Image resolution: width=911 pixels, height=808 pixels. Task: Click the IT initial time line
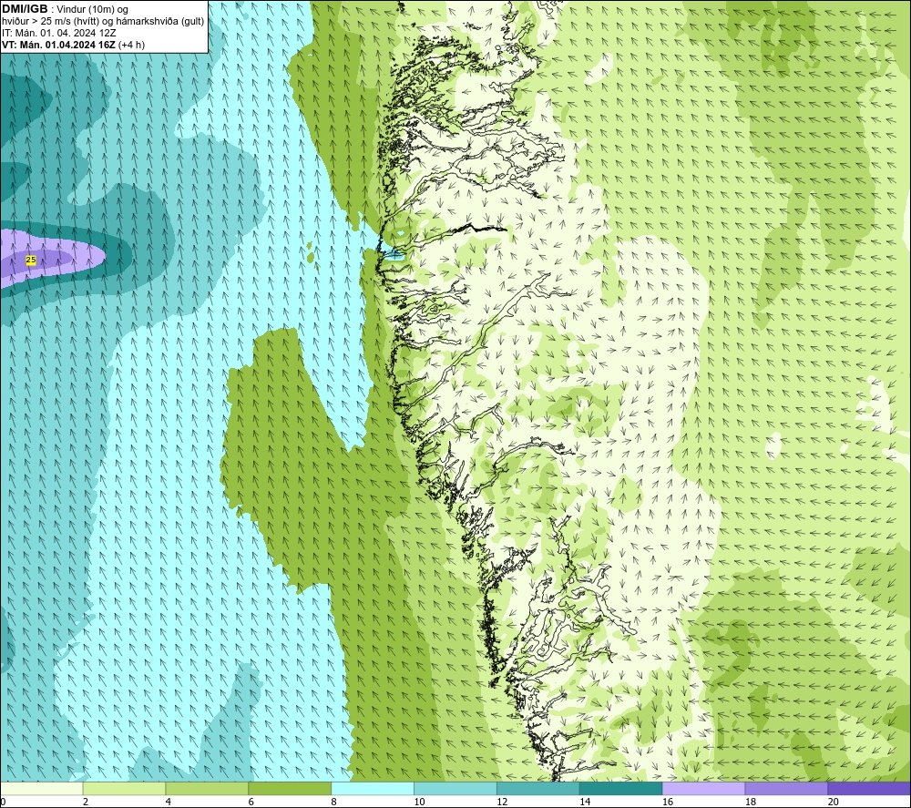coord(58,33)
